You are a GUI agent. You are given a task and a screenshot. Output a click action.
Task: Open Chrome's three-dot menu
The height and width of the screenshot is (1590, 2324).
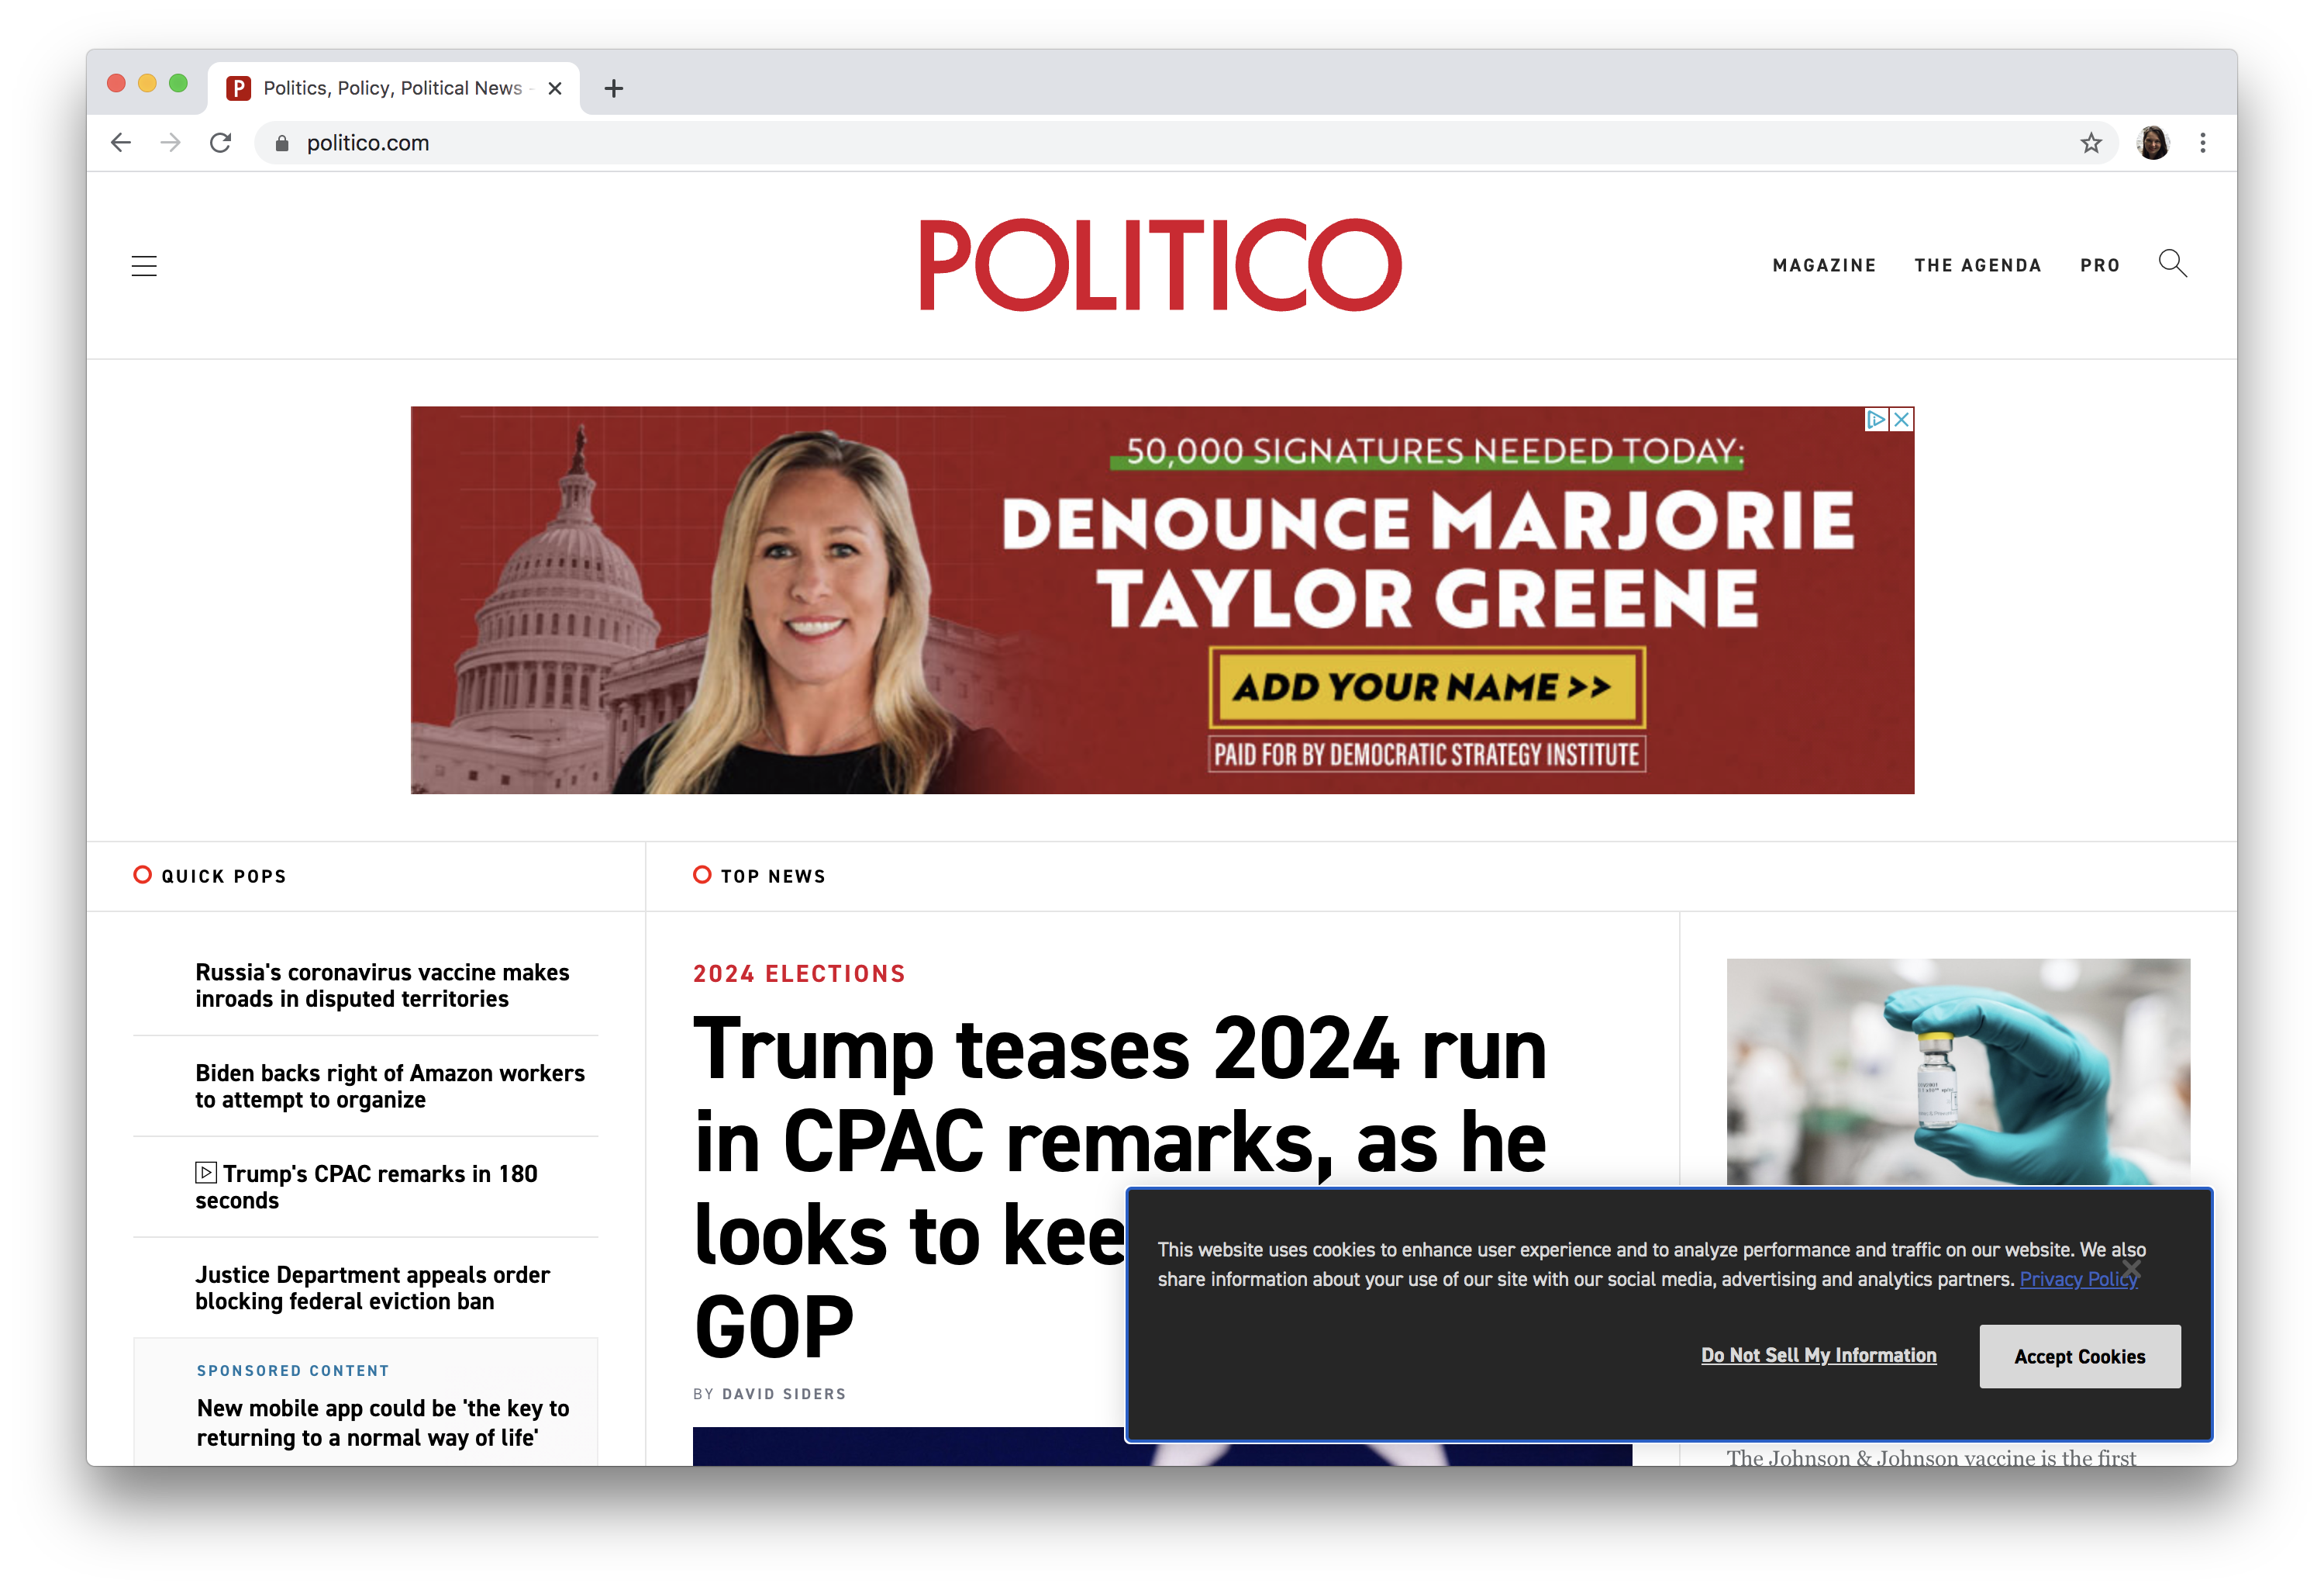point(2203,143)
